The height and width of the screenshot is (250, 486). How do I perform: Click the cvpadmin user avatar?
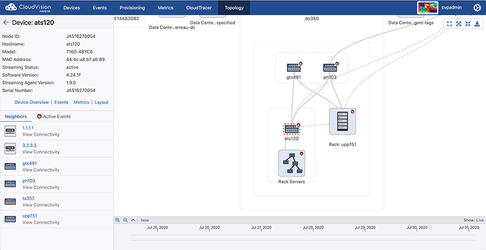coord(427,7)
